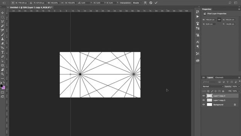Turn layer filtering on or off
The width and height of the screenshot is (241, 136).
point(239,82)
